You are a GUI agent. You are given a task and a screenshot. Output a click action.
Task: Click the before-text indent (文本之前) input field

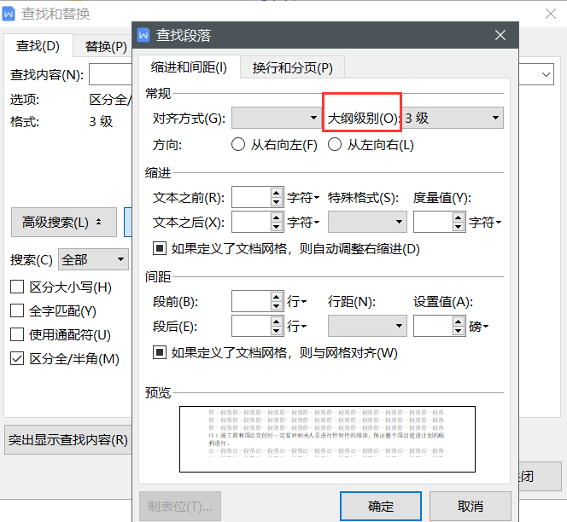(x=250, y=198)
